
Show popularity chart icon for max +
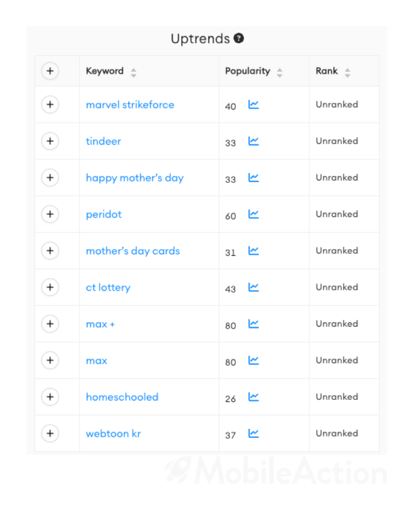point(253,323)
